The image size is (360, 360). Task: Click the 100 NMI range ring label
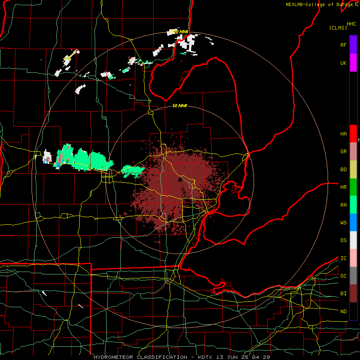(180, 32)
